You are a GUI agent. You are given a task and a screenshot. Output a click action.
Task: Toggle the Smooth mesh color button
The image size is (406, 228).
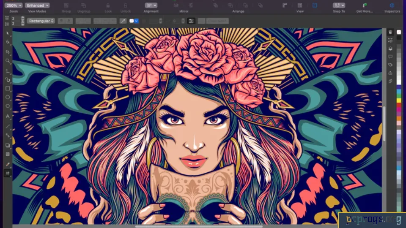pos(191,21)
